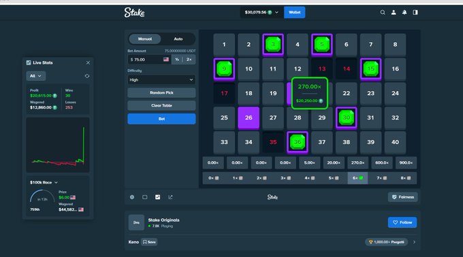Click the Stake Originals title link
The image size is (463, 257).
click(x=163, y=220)
